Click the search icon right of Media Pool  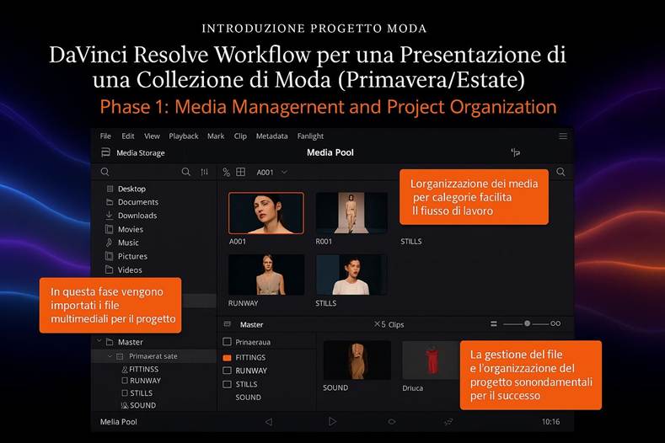pyautogui.click(x=560, y=172)
